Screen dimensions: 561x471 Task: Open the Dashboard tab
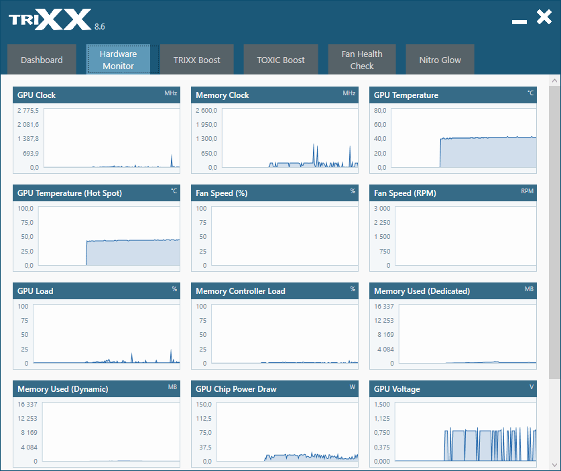click(42, 60)
